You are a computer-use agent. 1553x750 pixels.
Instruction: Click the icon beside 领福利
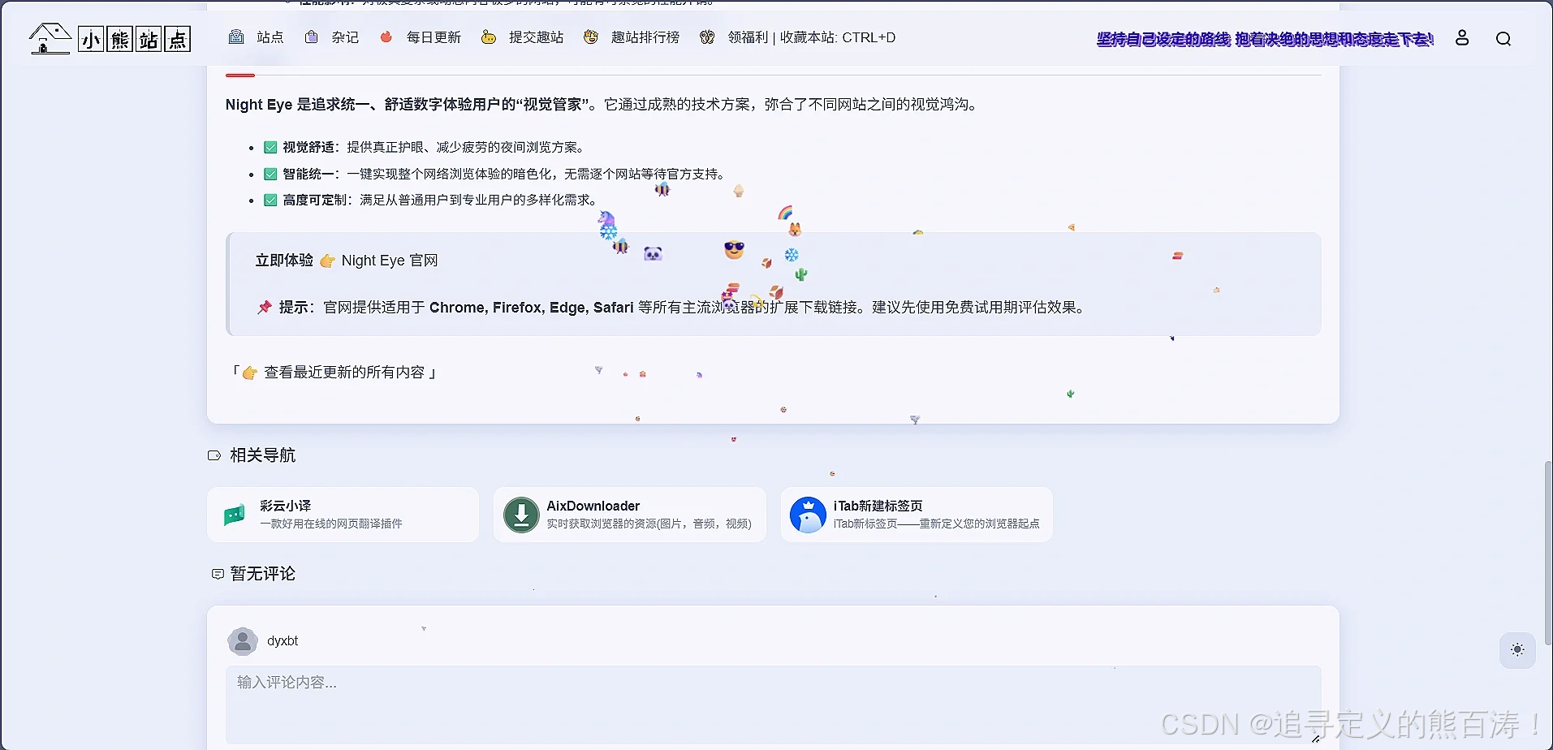[x=707, y=37]
